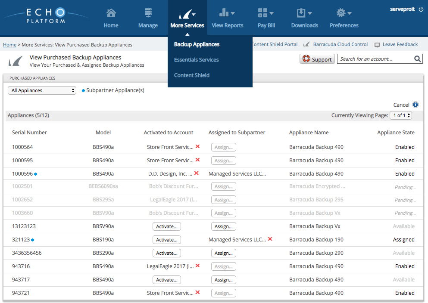Screen dimensions: 428x303
Task: Click Subpartner Appliance(s) legend text
Action: 115,90
